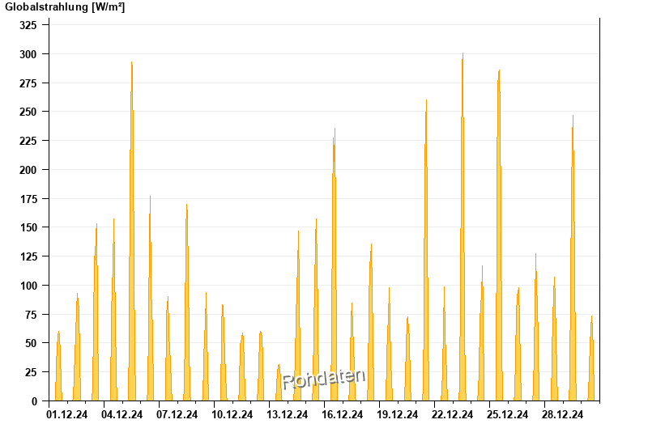Click the Rohdaten watermark text
The width and height of the screenshot is (648, 445).
tap(323, 379)
